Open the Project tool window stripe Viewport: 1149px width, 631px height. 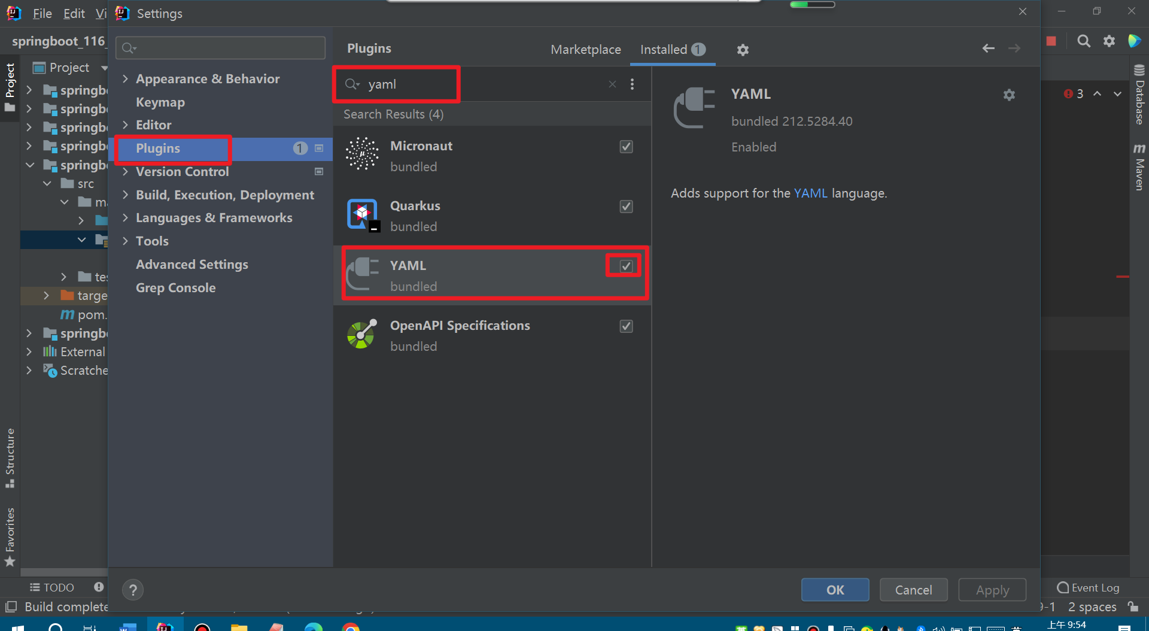(x=10, y=87)
